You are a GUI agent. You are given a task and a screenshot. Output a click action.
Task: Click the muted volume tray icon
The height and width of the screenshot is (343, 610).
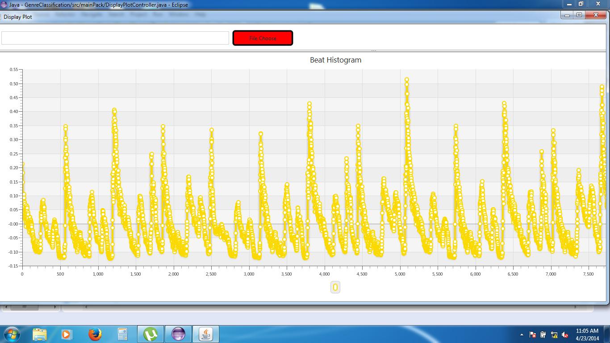pyautogui.click(x=565, y=335)
